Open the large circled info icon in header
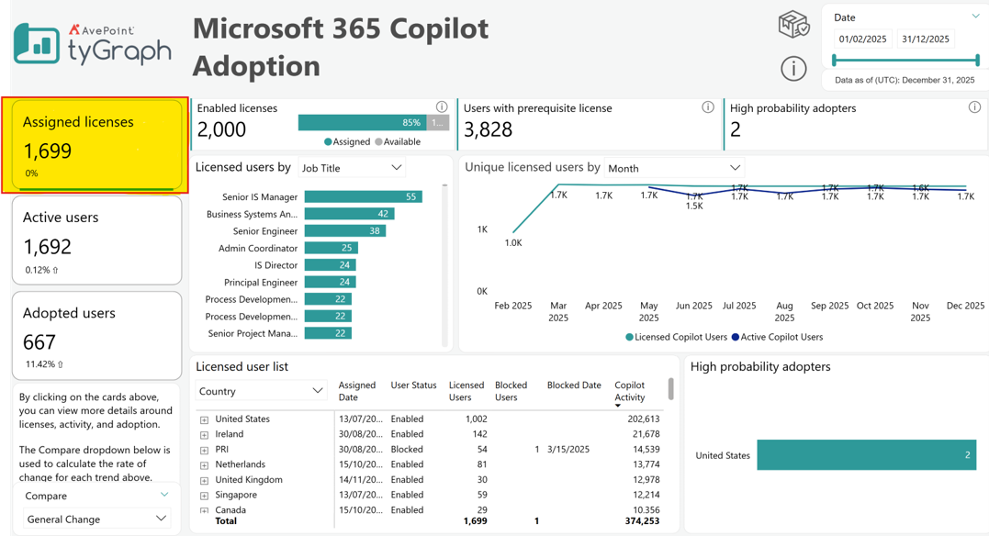Viewport: 989px width, 536px height. point(793,68)
